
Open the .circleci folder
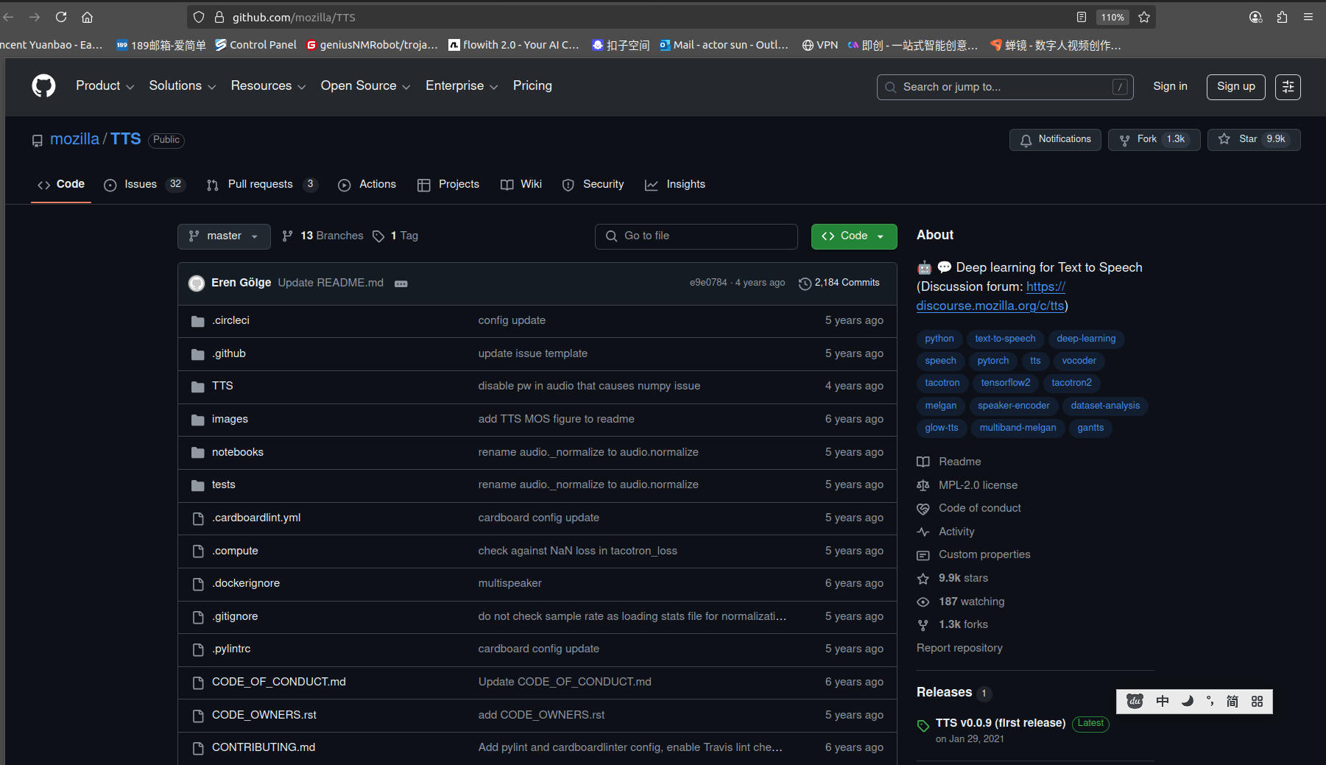230,320
